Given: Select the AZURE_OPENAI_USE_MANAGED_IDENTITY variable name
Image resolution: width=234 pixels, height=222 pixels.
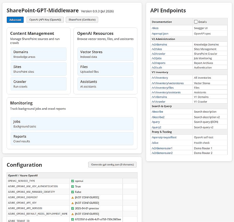Looking at the screenshot, I should (x=31, y=192).
